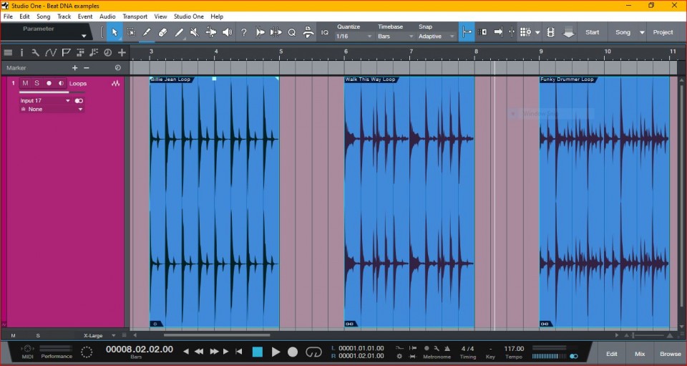Expand the Input 17 source dropdown

(x=67, y=101)
